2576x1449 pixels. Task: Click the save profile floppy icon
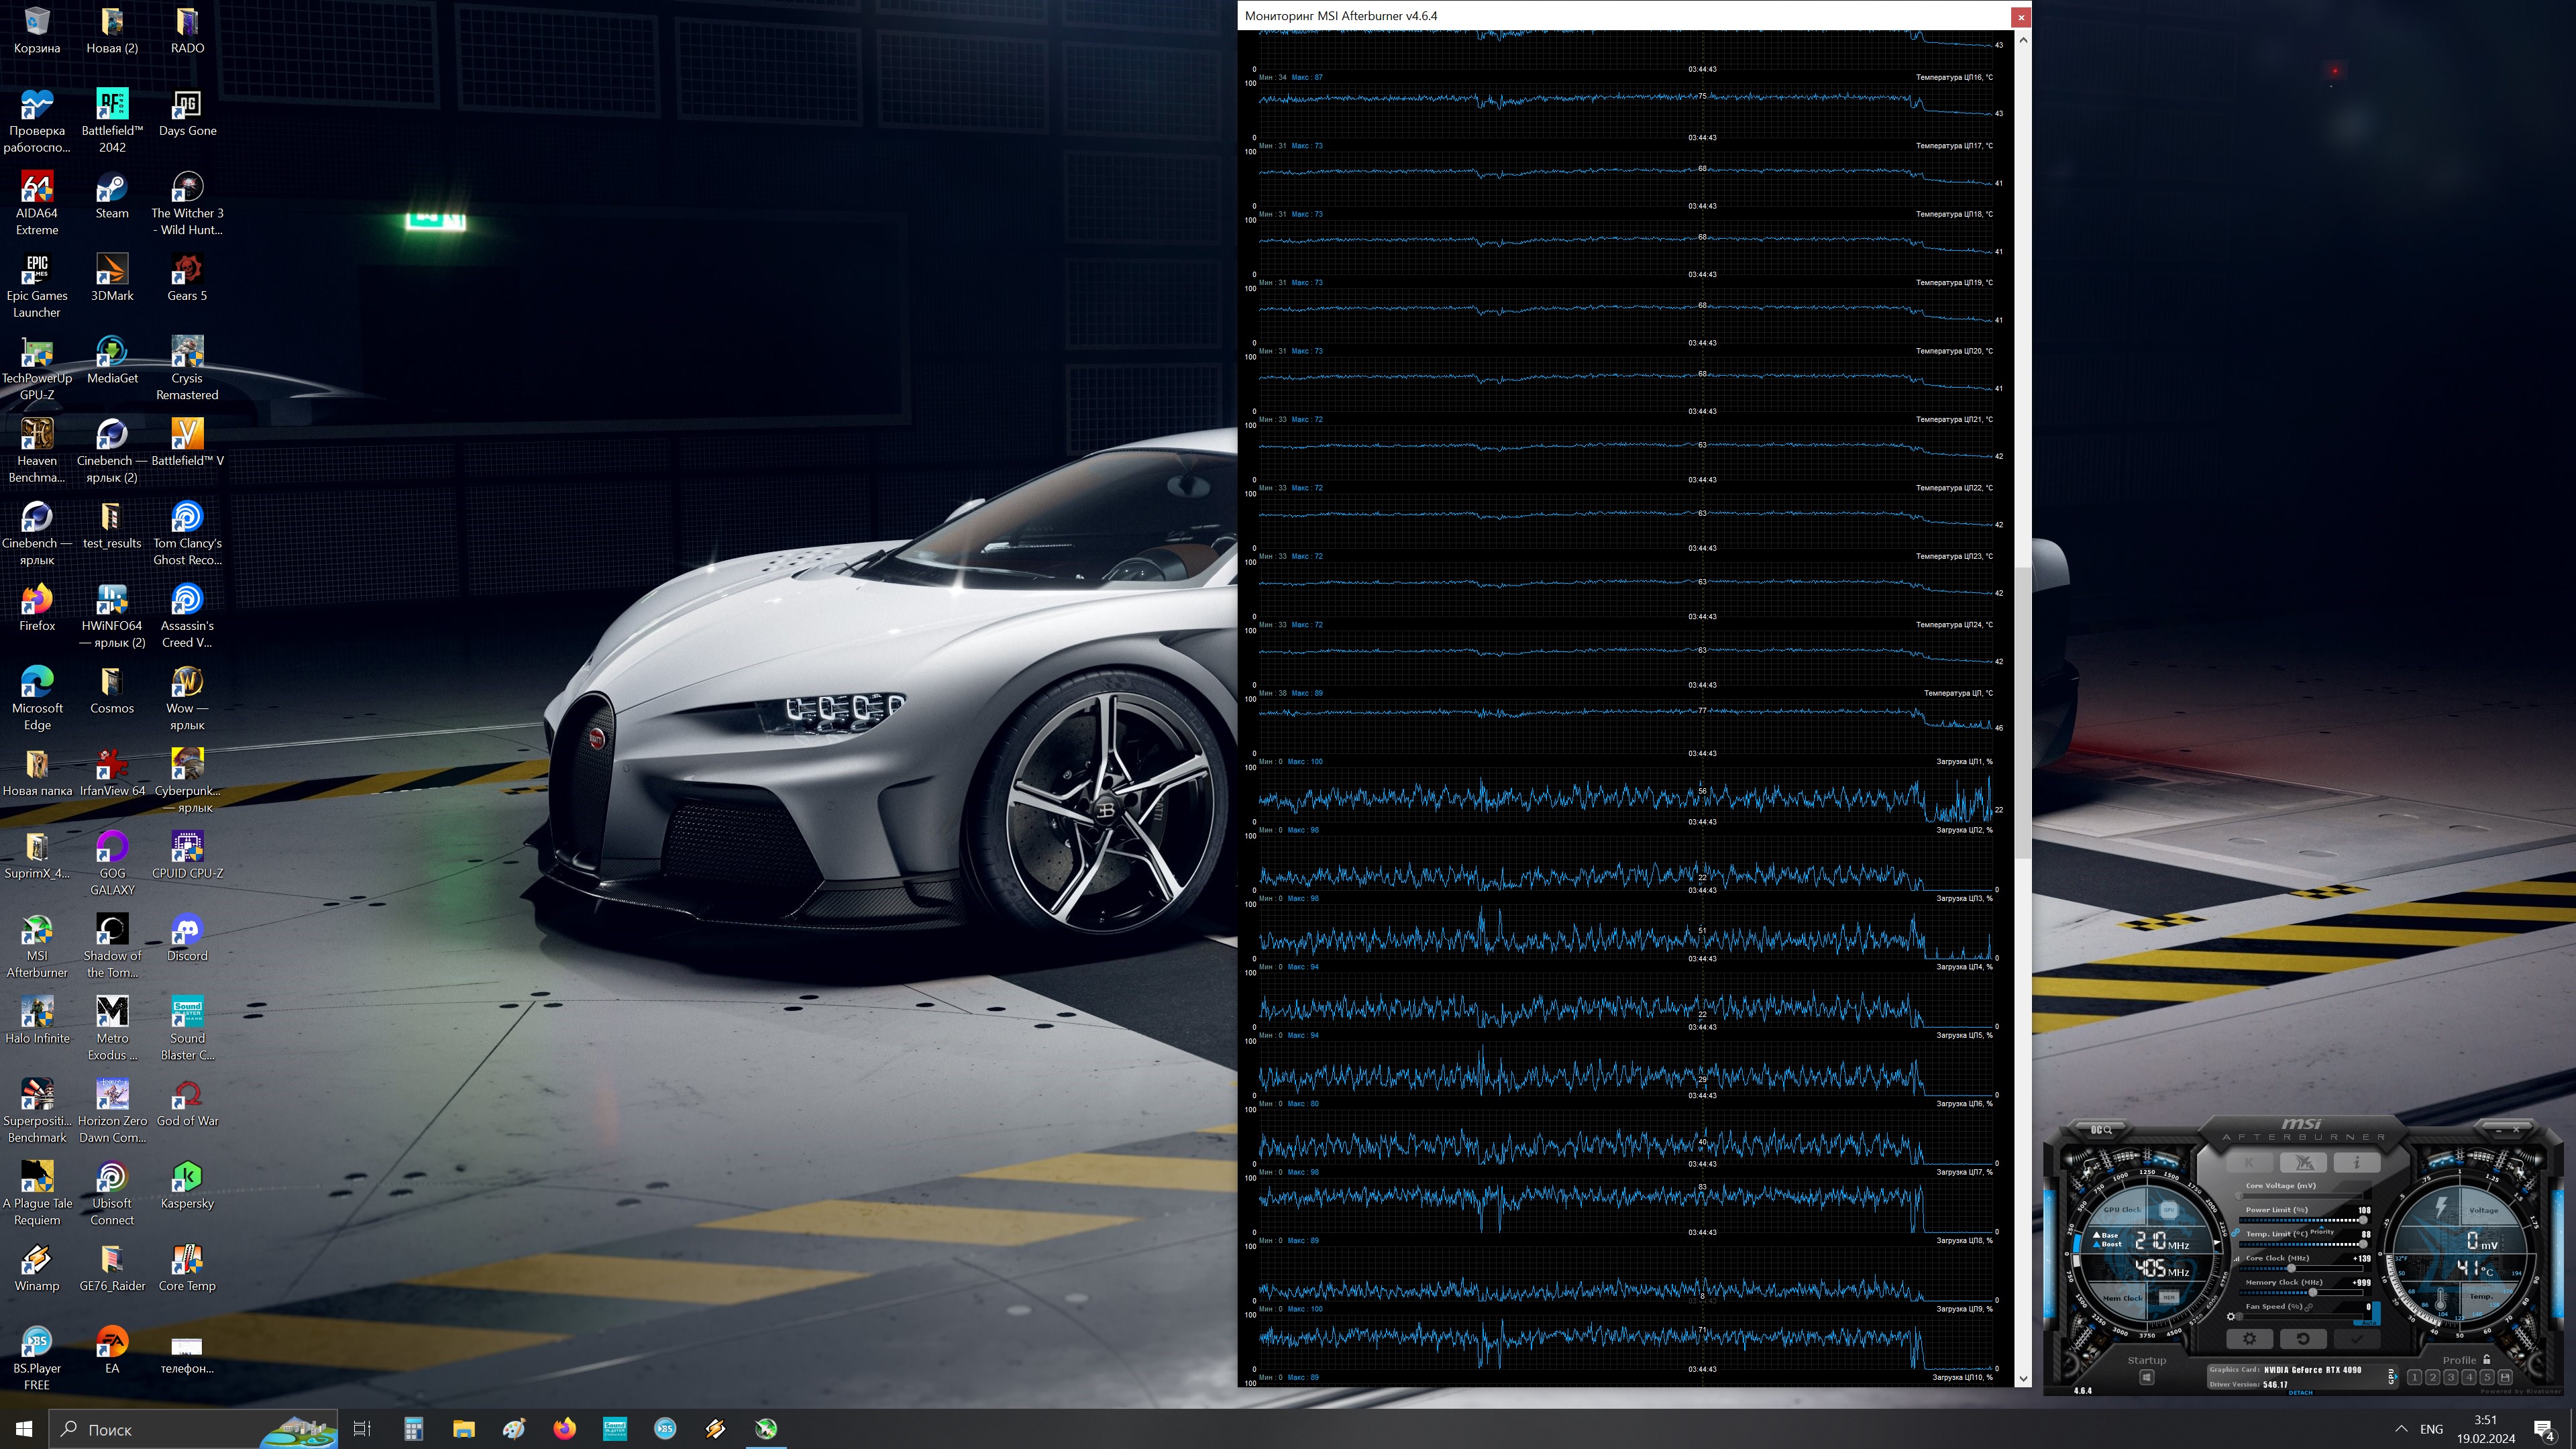pos(2505,1377)
